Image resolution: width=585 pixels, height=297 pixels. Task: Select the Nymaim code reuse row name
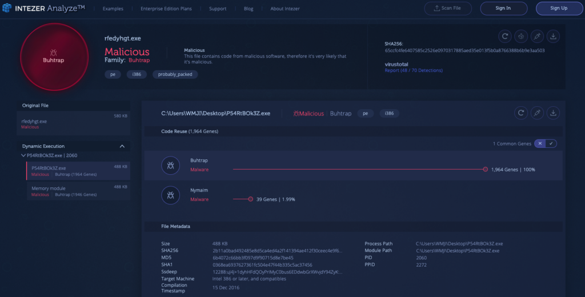pos(199,190)
